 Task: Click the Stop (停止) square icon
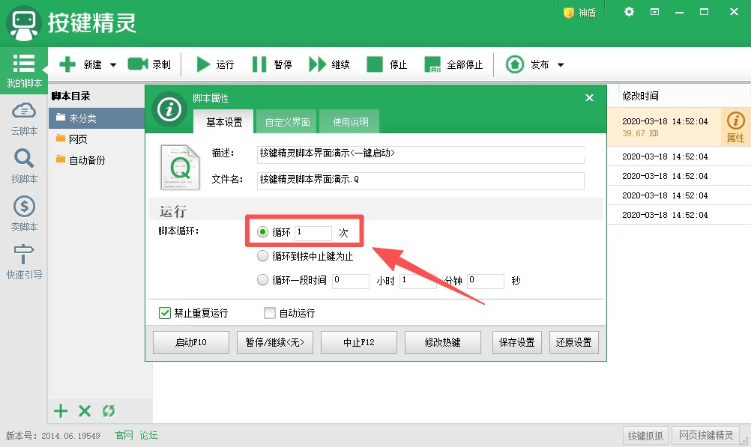(375, 64)
